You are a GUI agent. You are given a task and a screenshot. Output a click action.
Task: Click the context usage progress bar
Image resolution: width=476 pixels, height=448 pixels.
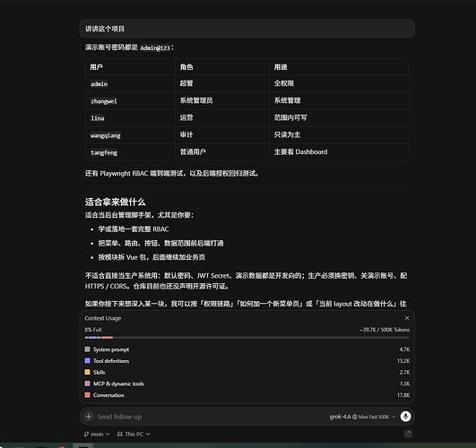click(247, 338)
